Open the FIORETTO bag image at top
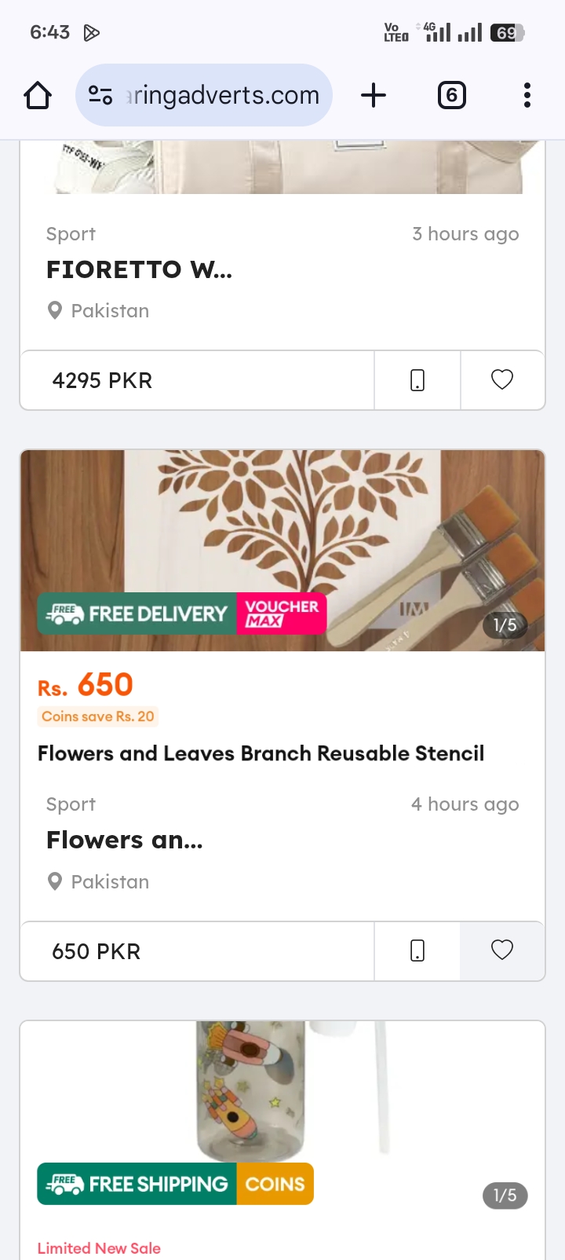The width and height of the screenshot is (565, 1260). coord(282,167)
